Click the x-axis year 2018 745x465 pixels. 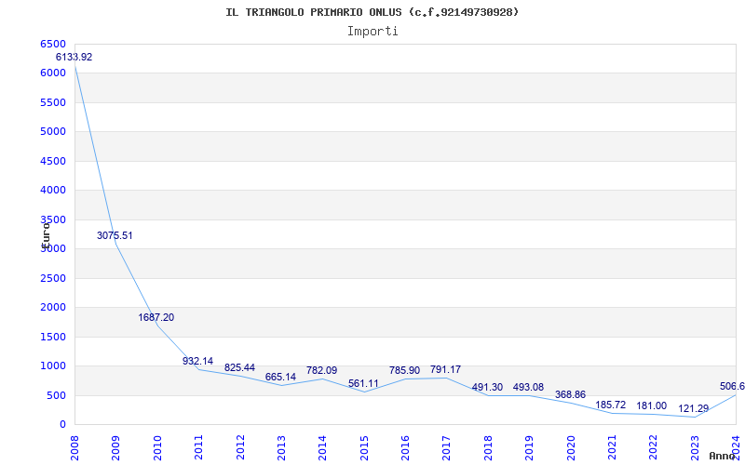[488, 447]
